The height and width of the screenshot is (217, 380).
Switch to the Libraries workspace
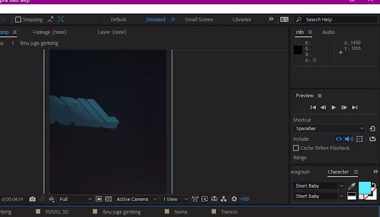pos(242,20)
